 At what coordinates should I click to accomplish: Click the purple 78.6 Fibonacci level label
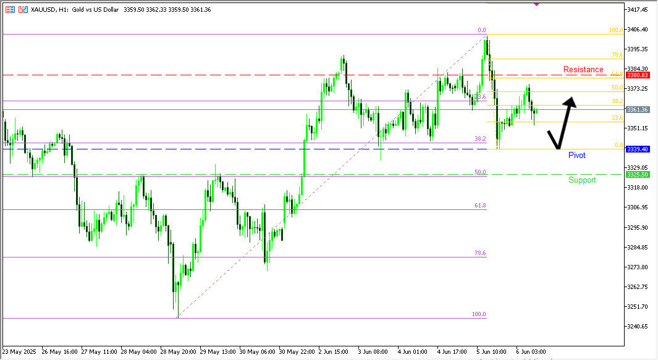coord(480,253)
